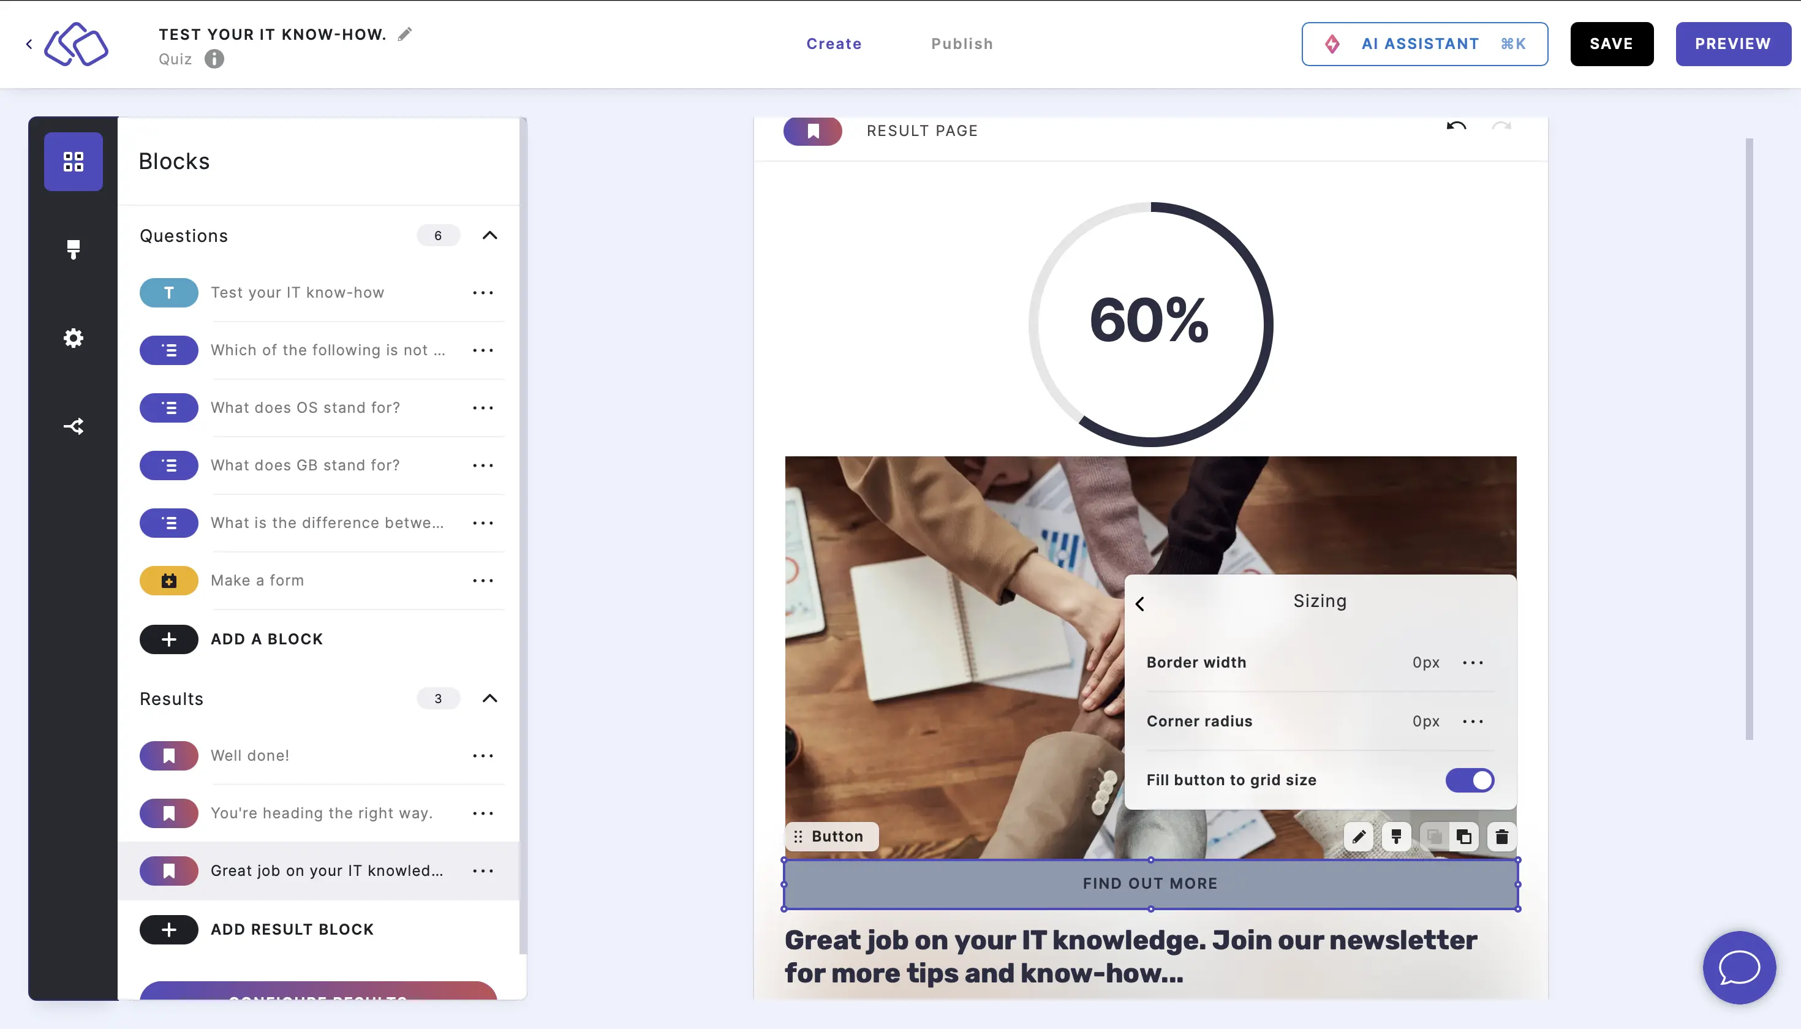
Task: Select the Create tab
Action: coord(834,43)
